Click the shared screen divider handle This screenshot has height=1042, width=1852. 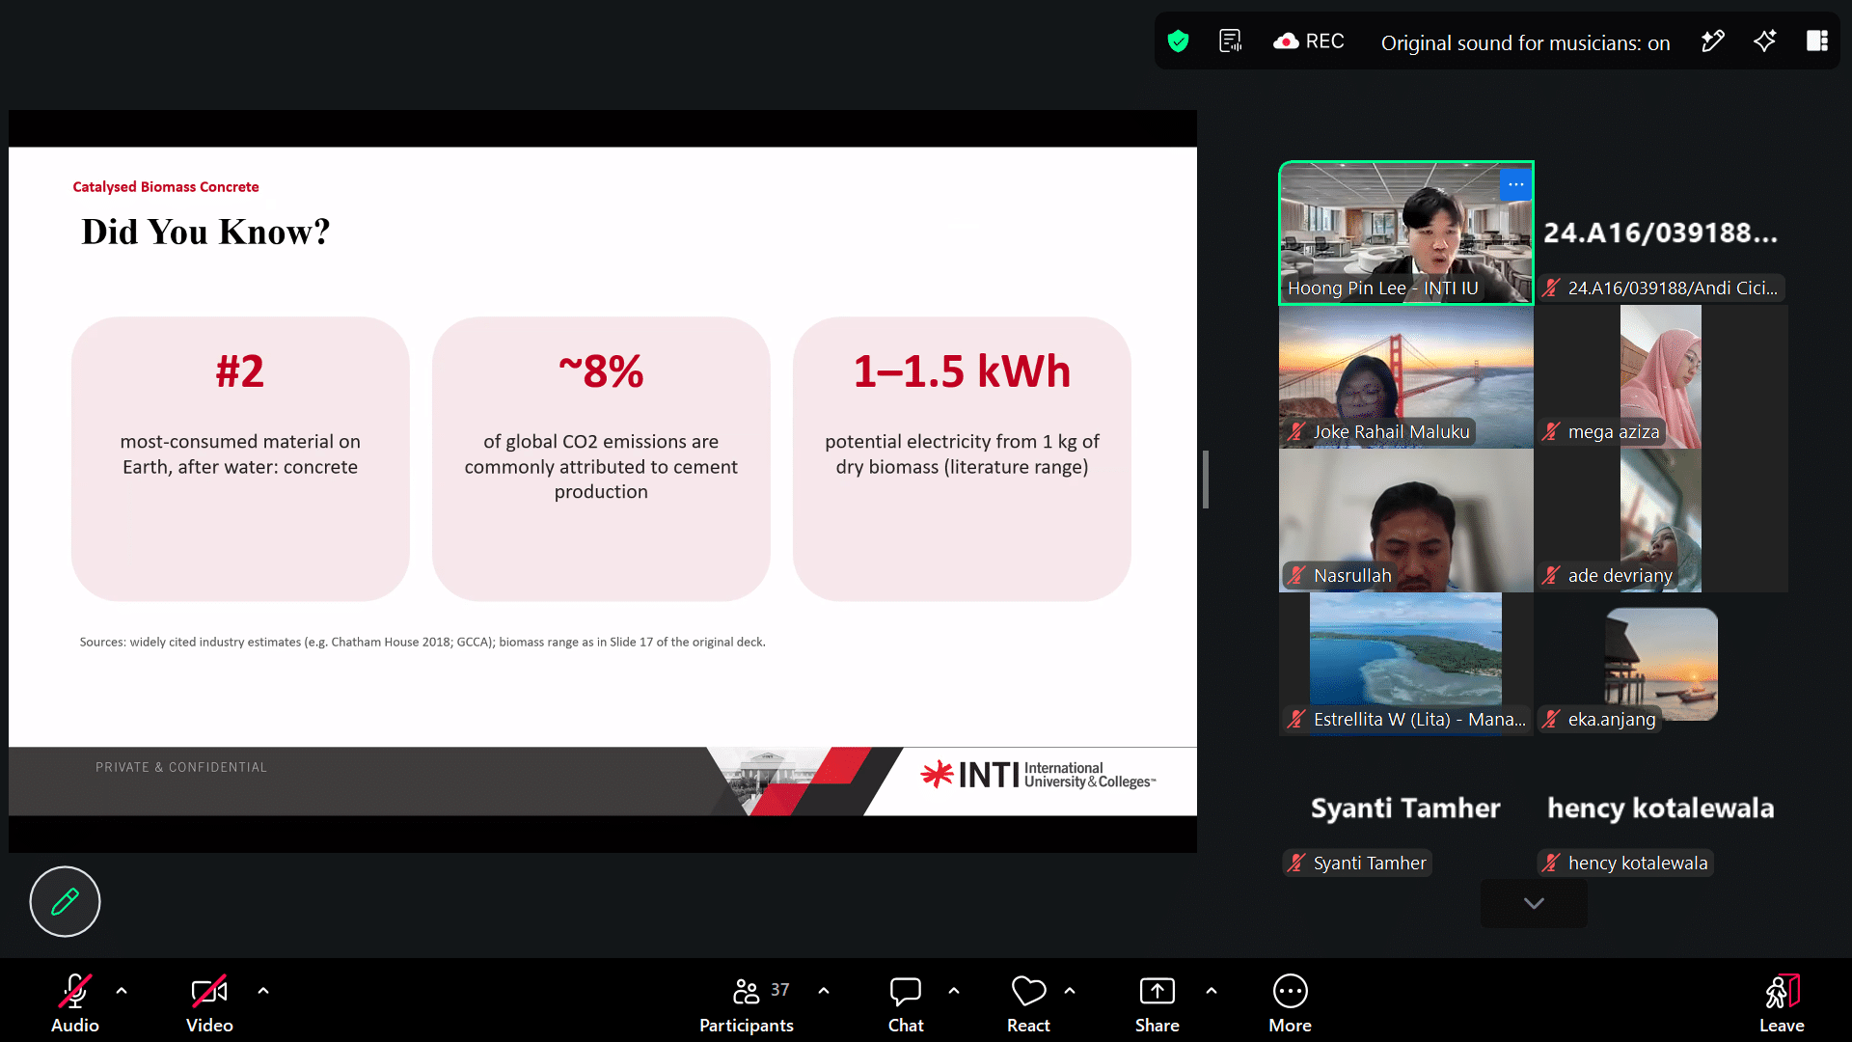(1205, 480)
